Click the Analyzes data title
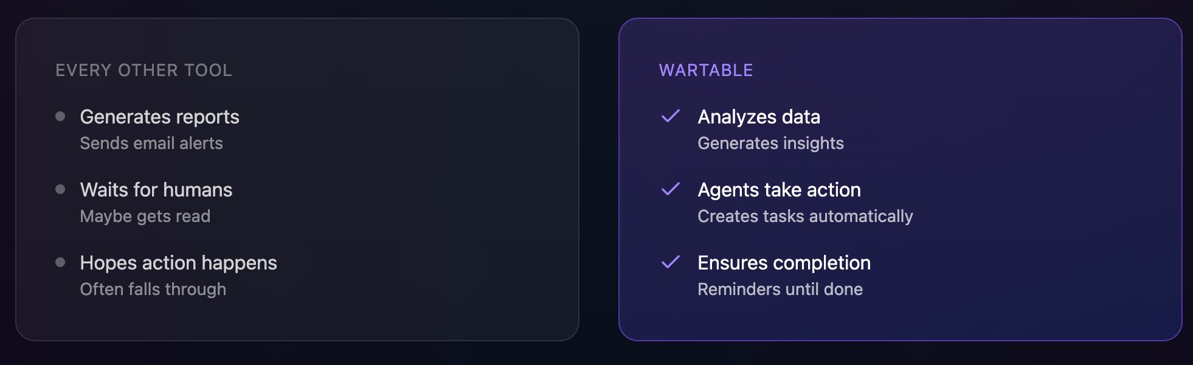This screenshot has height=365, width=1193. point(758,117)
